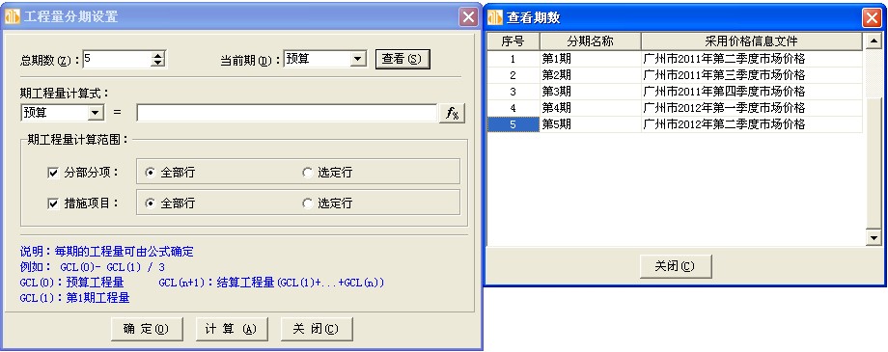Image resolution: width=888 pixels, height=352 pixels.
Task: Select row number 4 cell
Action: (513, 108)
